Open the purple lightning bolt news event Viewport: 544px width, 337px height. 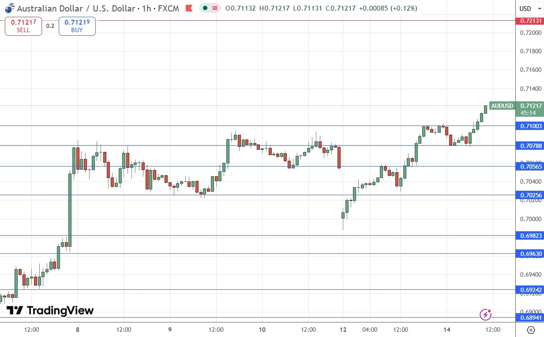485,315
